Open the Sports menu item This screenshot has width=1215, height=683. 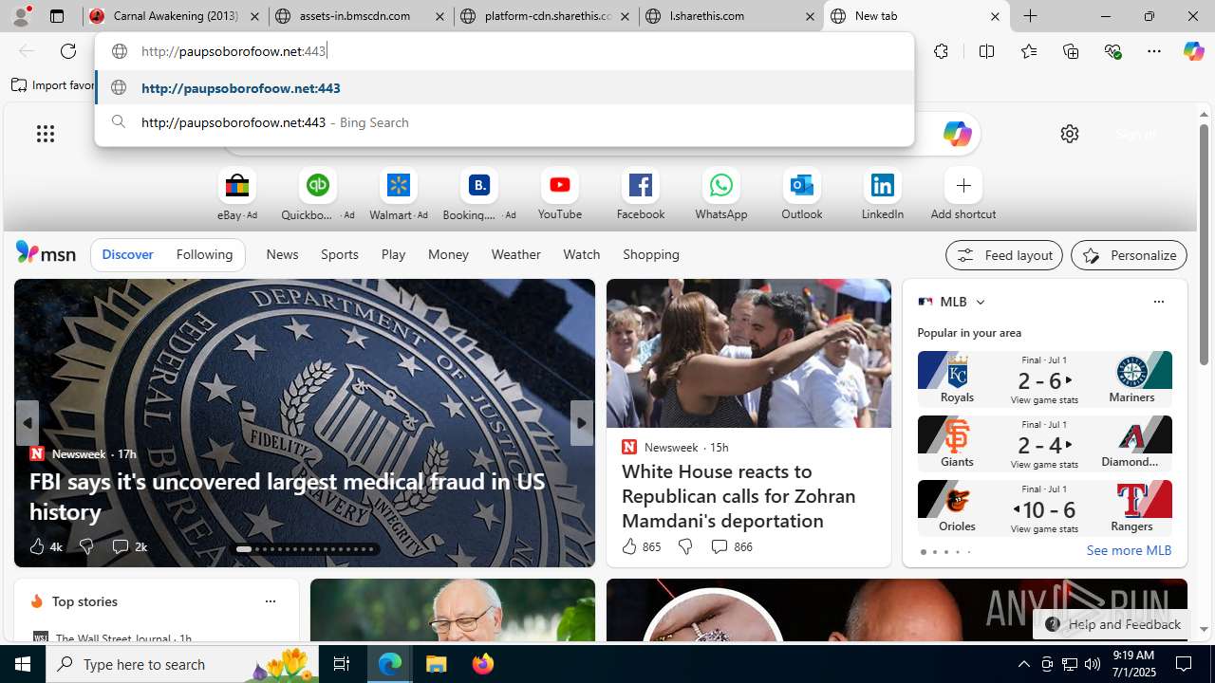pyautogui.click(x=339, y=254)
